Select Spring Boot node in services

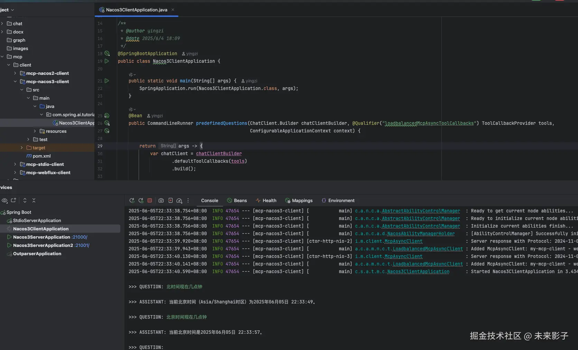pyautogui.click(x=16, y=212)
